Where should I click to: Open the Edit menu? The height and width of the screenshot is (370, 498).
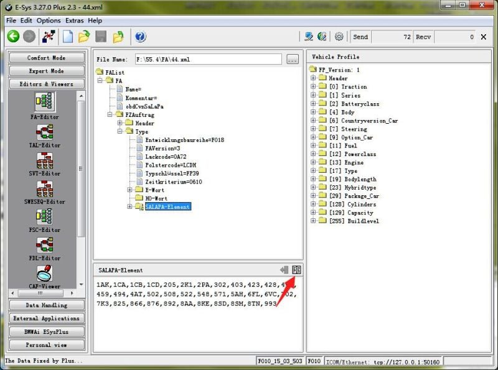(x=26, y=21)
